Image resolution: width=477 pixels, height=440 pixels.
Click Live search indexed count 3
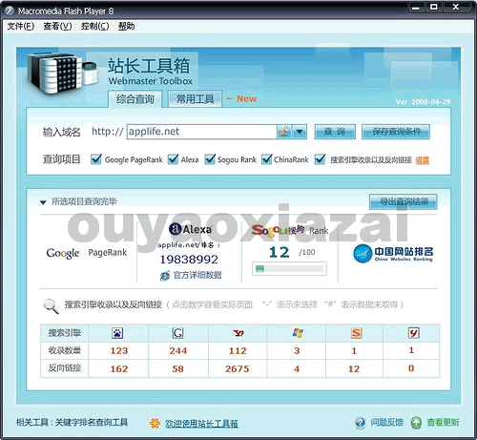297,351
